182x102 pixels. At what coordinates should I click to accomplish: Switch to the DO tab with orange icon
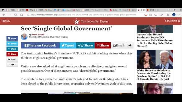(x=151, y=10)
